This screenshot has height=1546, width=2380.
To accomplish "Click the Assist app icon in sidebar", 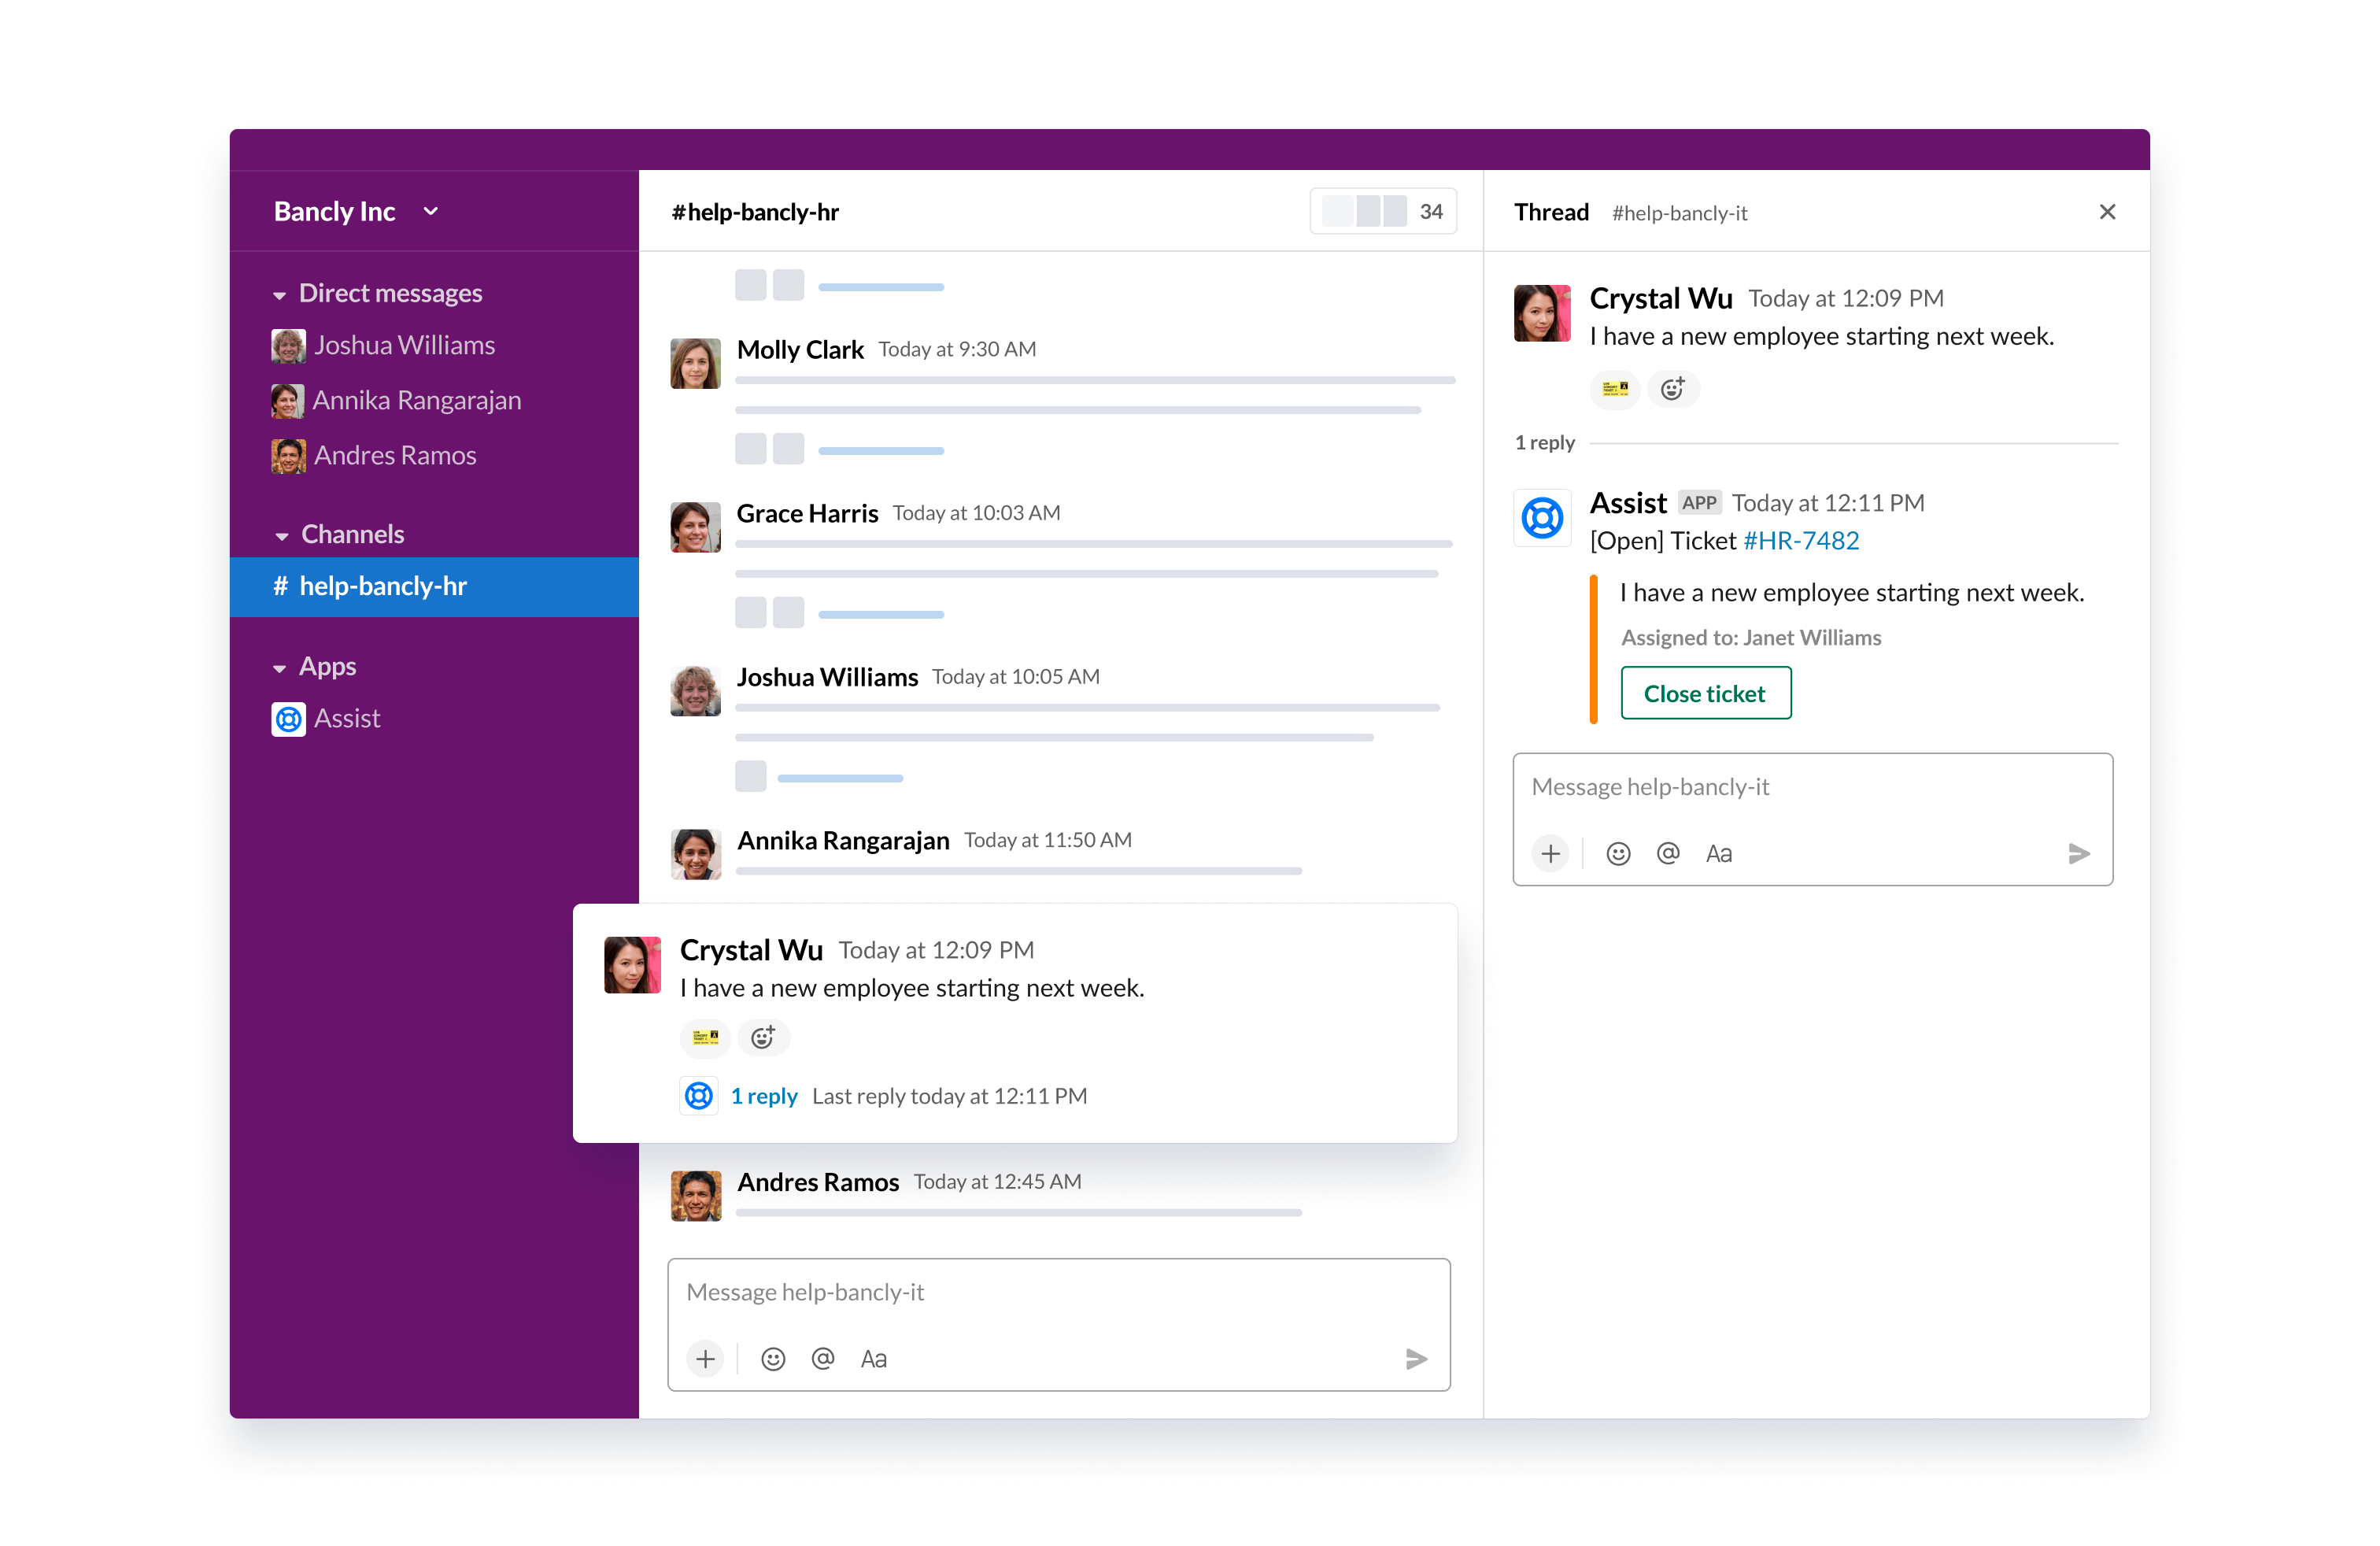I will pyautogui.click(x=290, y=719).
